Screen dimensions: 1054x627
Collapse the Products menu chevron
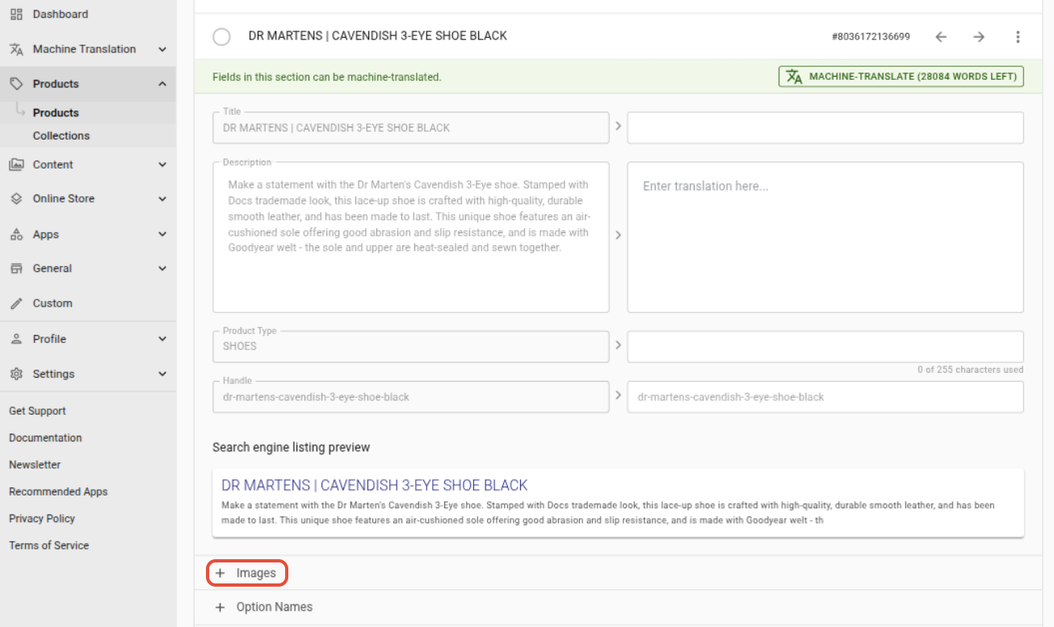(162, 84)
